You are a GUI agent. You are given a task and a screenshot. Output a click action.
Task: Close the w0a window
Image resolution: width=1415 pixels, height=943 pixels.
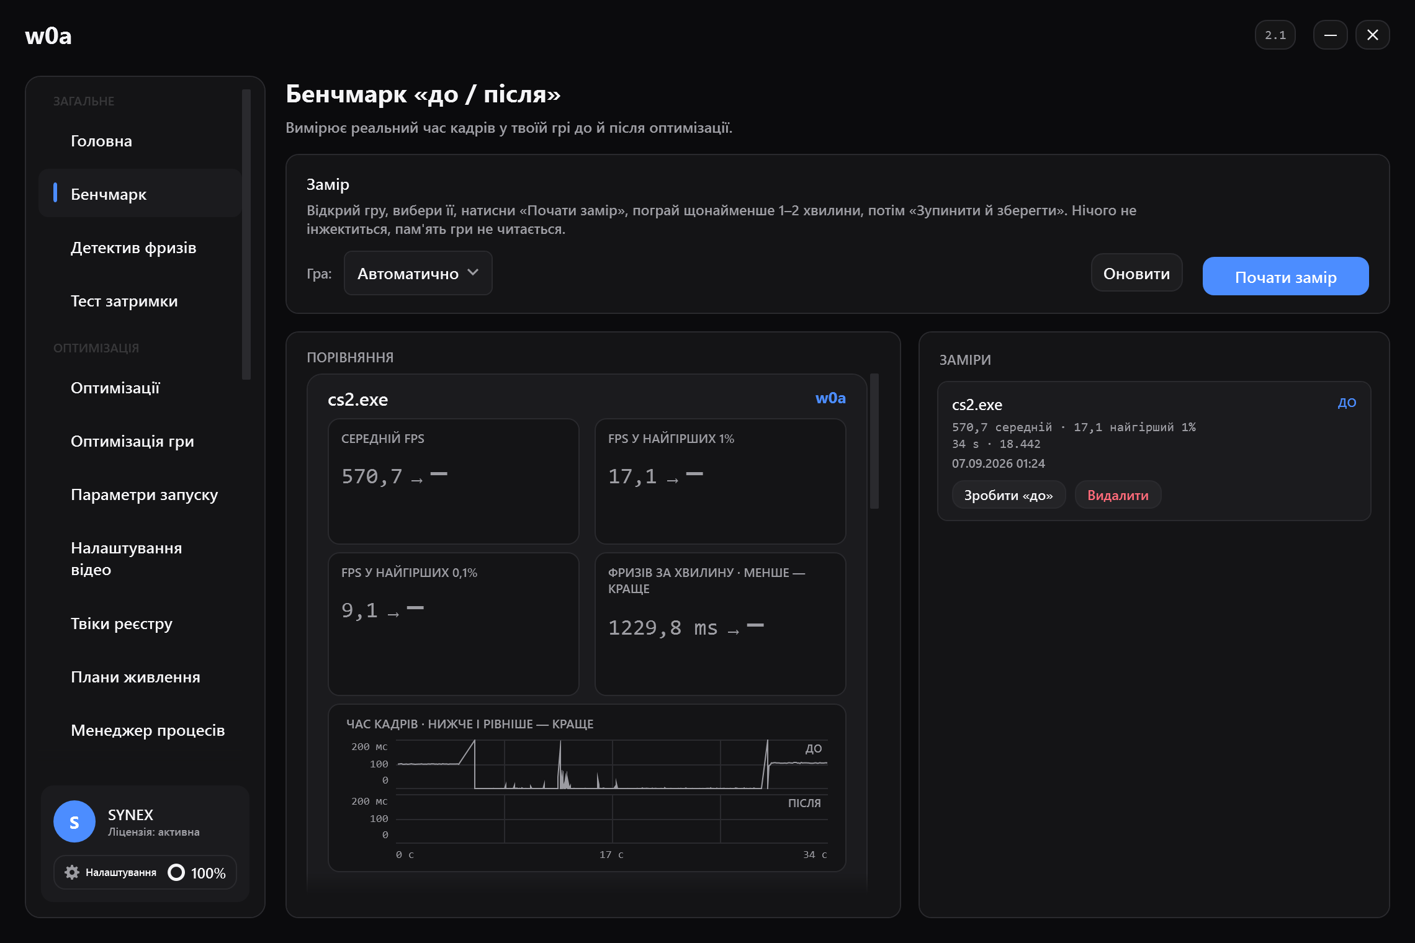coord(1373,35)
